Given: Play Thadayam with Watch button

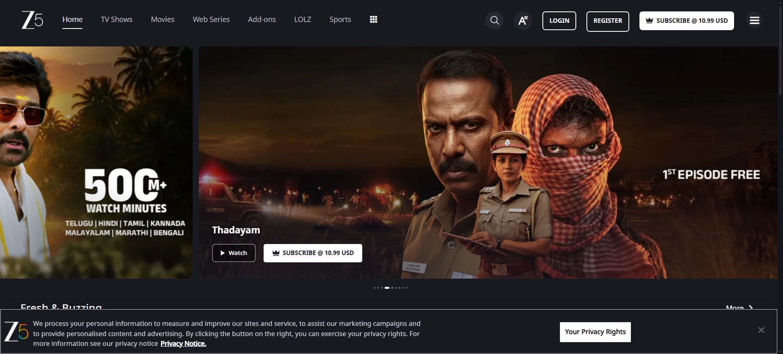Looking at the screenshot, I should click(x=234, y=253).
